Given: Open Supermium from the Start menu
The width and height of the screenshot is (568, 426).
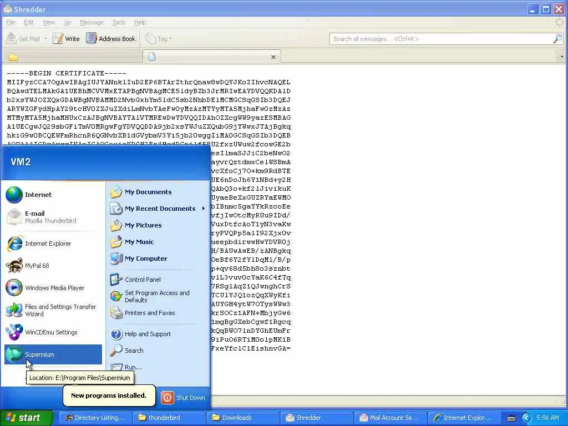Looking at the screenshot, I should [53, 354].
